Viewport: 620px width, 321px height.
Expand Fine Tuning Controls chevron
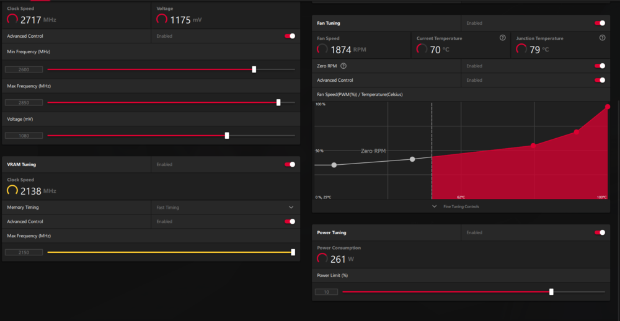434,206
